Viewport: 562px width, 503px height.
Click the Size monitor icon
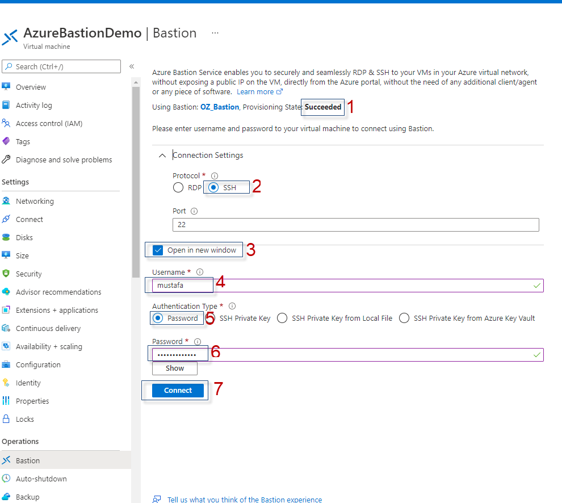point(6,255)
